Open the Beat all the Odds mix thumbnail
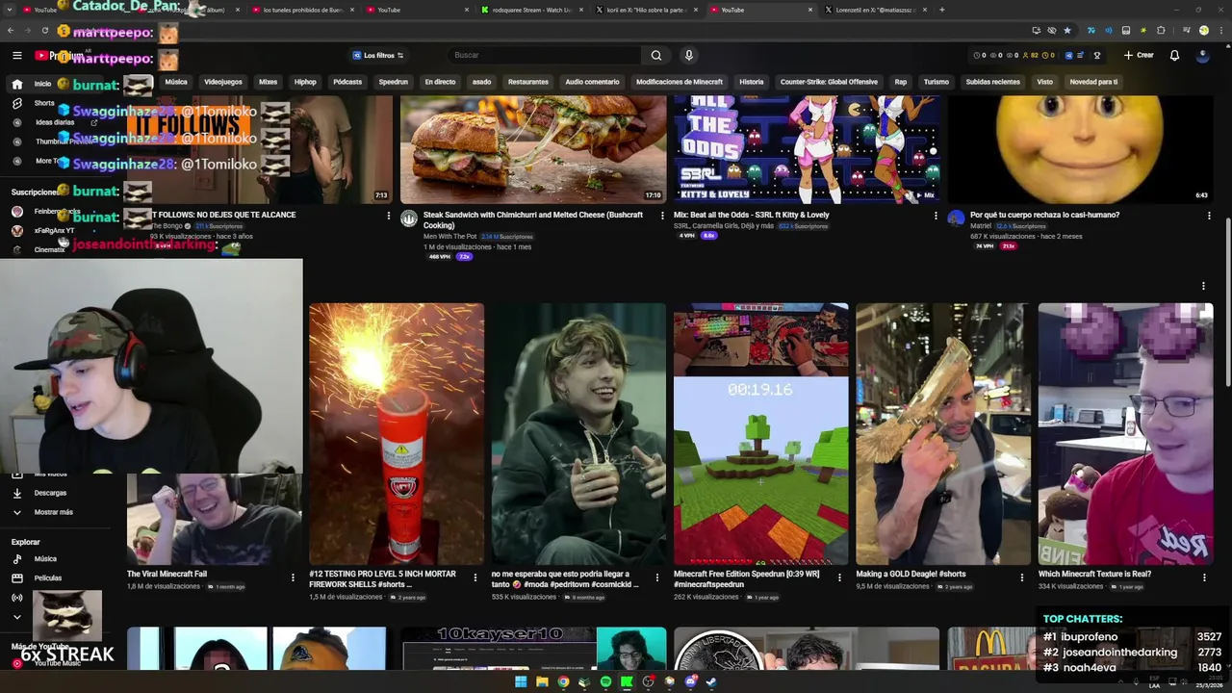Viewport: 1232px width, 693px height. pos(807,149)
